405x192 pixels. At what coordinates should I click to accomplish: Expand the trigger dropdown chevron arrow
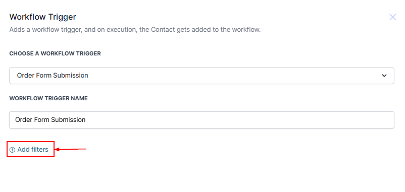click(384, 76)
